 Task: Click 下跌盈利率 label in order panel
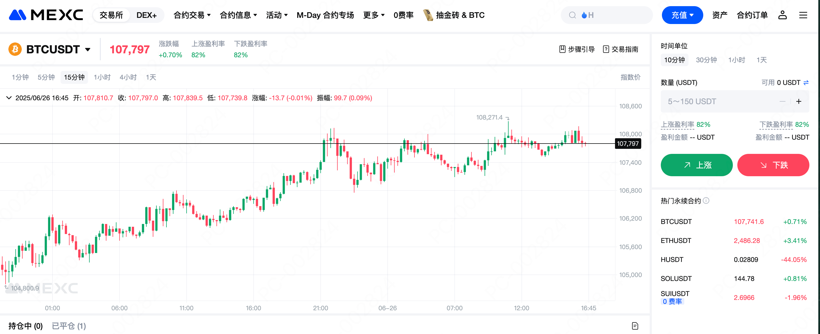(x=776, y=125)
